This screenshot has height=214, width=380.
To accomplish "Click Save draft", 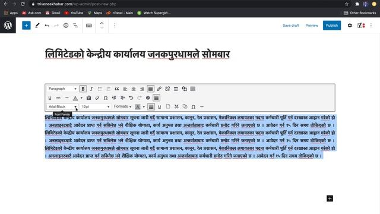I will point(291,26).
